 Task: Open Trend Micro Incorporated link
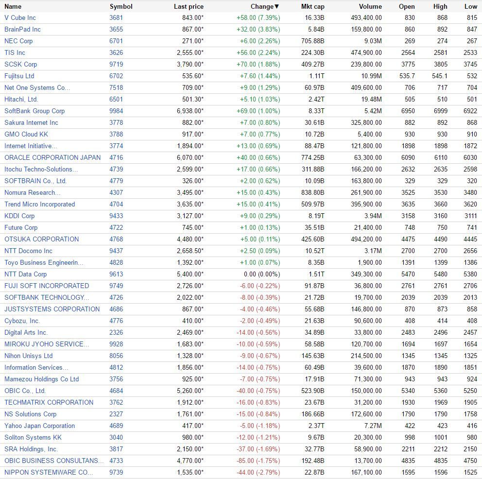(40, 205)
